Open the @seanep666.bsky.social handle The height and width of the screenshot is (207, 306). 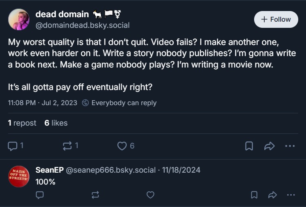[108, 170]
